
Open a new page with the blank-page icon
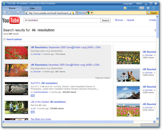5,13
